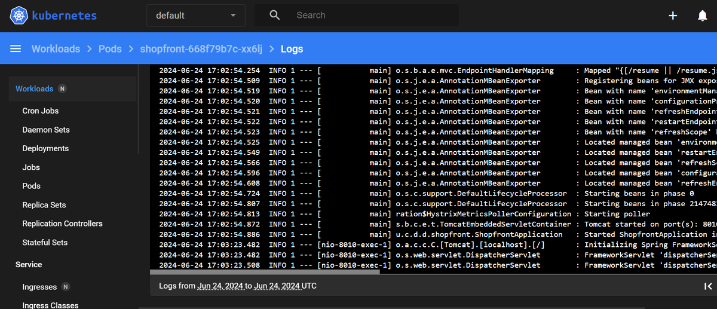Go to Workloads in breadcrumb
This screenshot has height=309, width=717.
coord(56,49)
